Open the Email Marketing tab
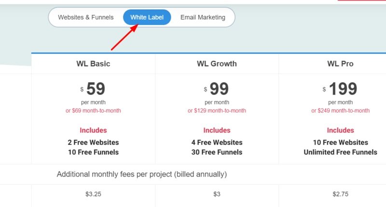Viewport: 386px width, 207px height. pyautogui.click(x=203, y=17)
